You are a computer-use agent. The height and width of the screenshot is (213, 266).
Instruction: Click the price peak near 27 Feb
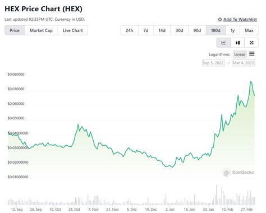[x=250, y=81]
